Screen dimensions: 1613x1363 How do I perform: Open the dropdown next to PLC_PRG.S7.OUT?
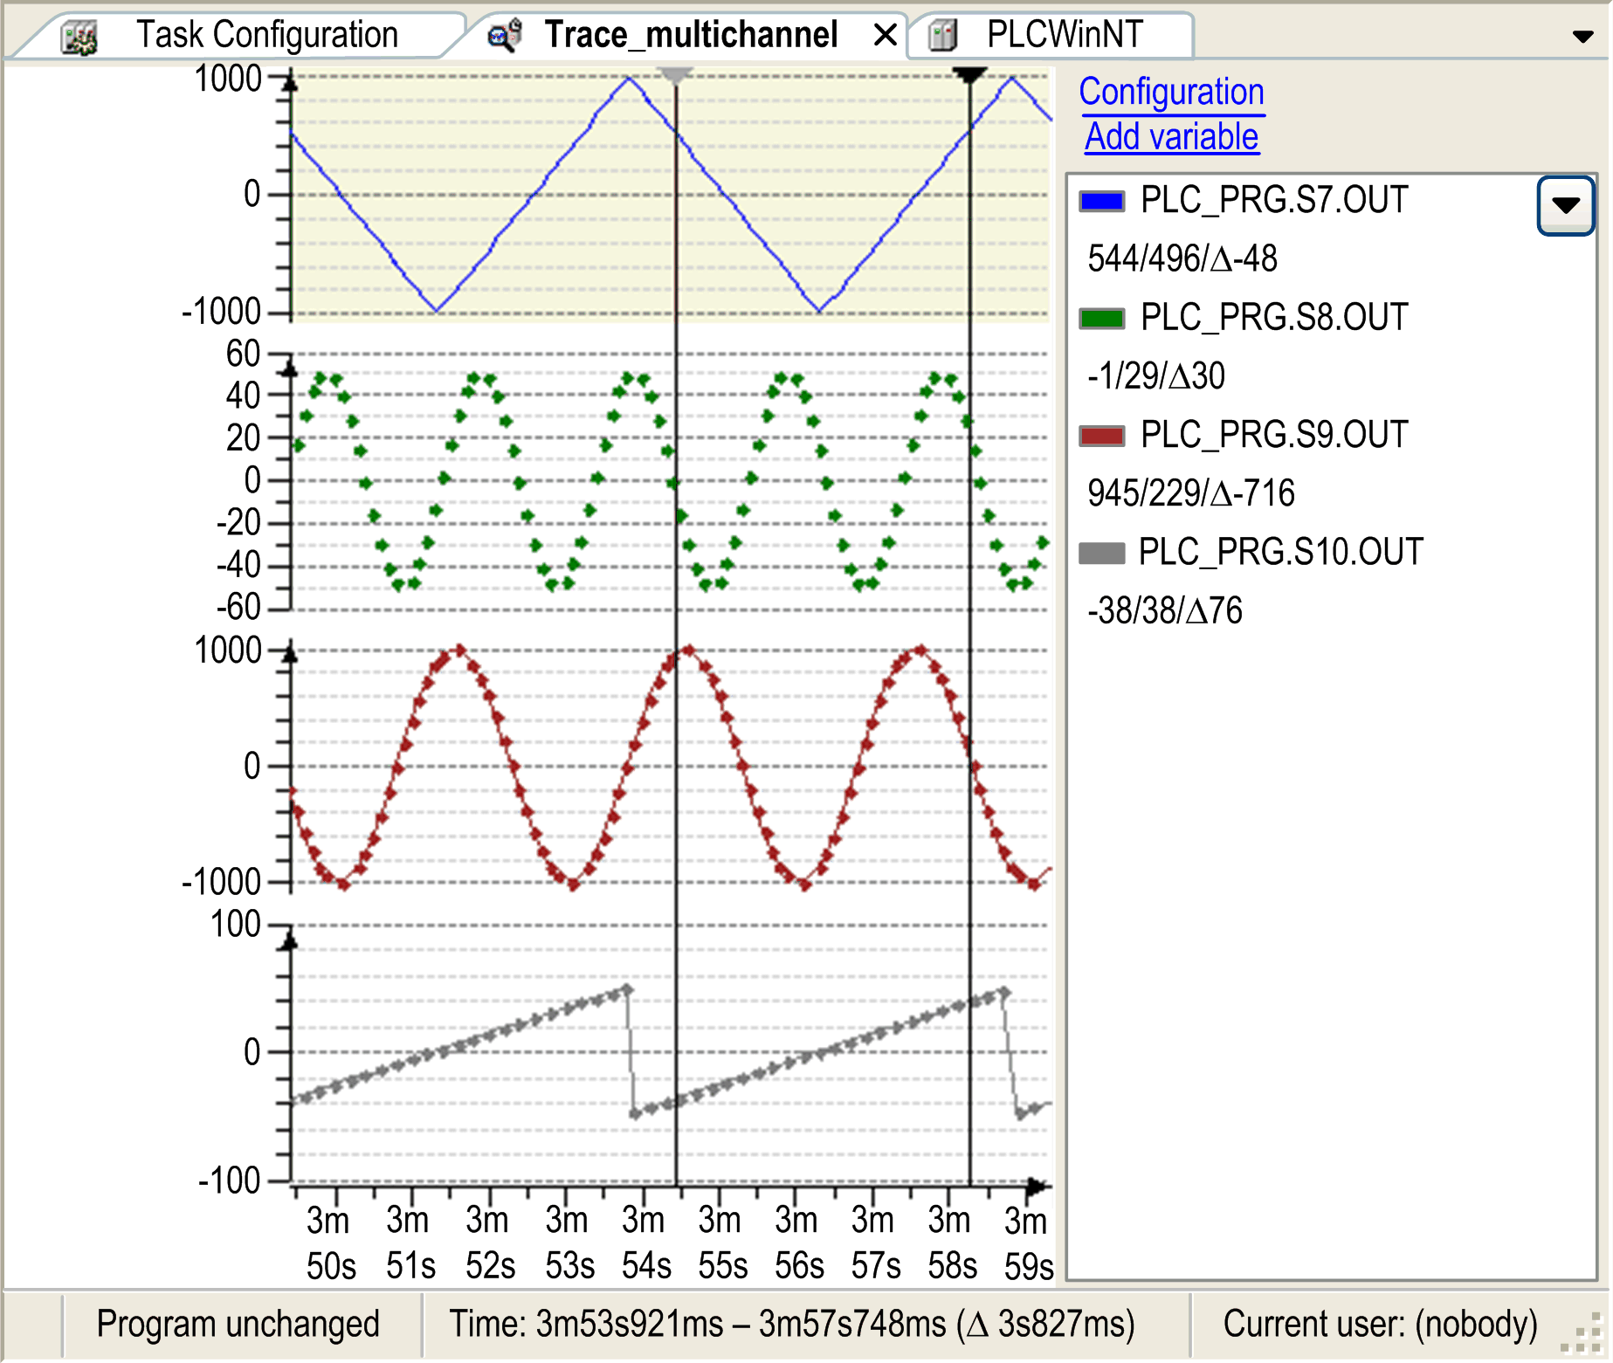click(x=1565, y=205)
